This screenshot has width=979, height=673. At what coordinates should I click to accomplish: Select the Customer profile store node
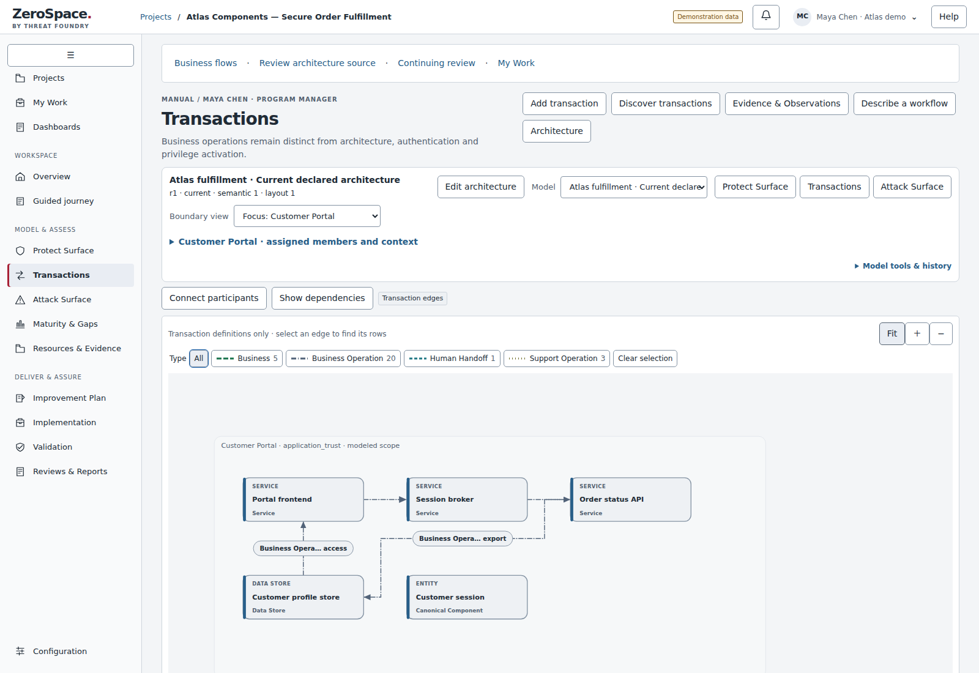(x=303, y=597)
